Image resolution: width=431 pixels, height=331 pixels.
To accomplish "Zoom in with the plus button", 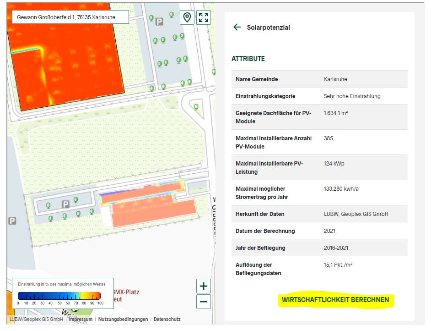I will [204, 287].
